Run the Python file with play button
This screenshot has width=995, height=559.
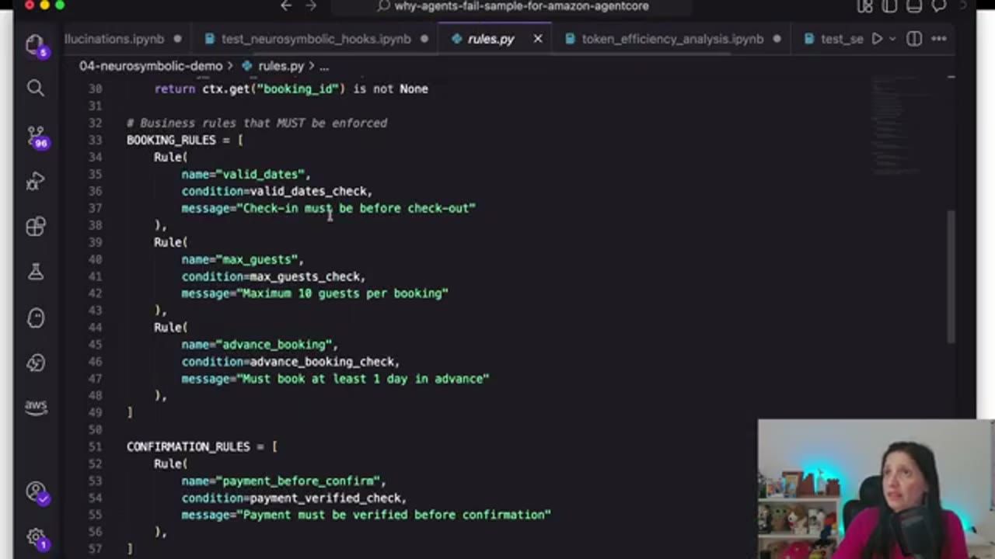pyautogui.click(x=877, y=39)
